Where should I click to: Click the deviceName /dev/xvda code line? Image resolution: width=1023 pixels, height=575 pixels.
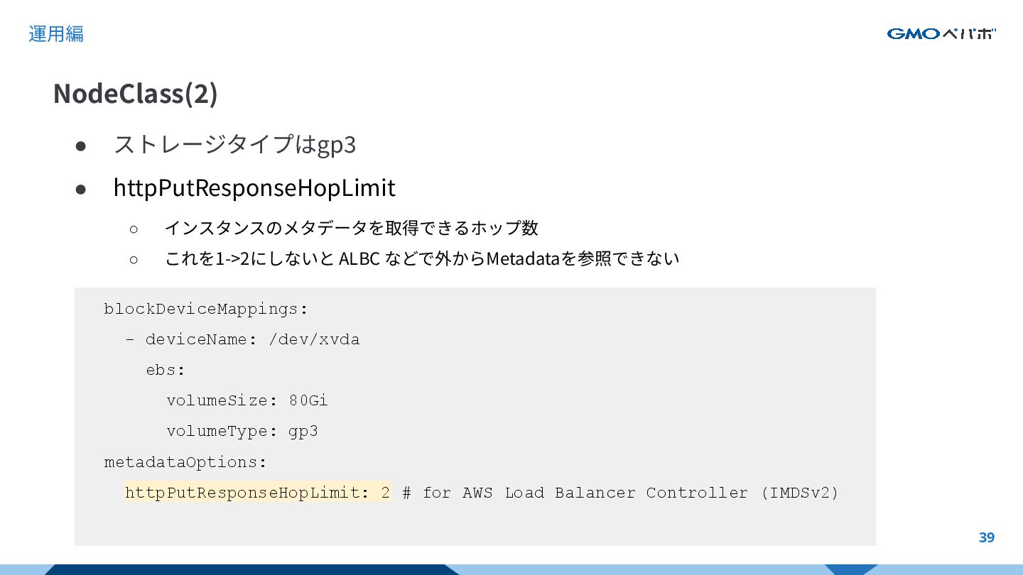tap(243, 339)
